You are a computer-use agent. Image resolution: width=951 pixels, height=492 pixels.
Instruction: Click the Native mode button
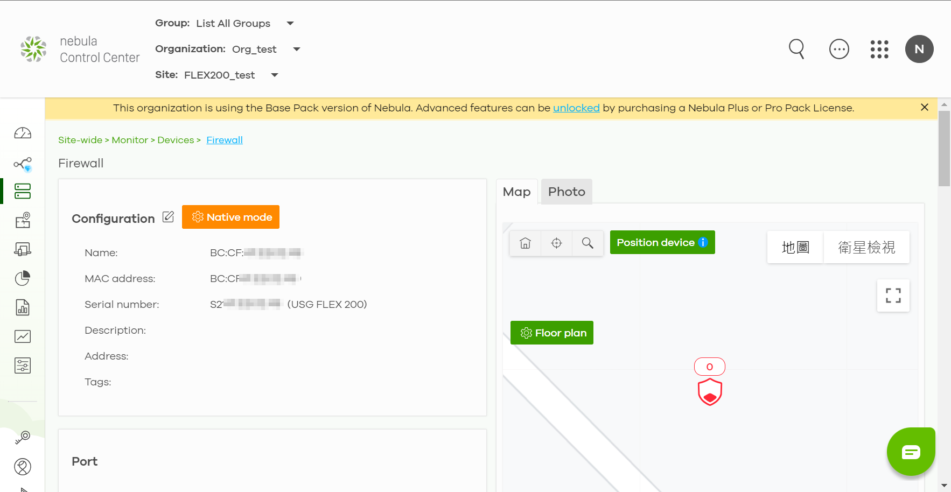click(230, 217)
